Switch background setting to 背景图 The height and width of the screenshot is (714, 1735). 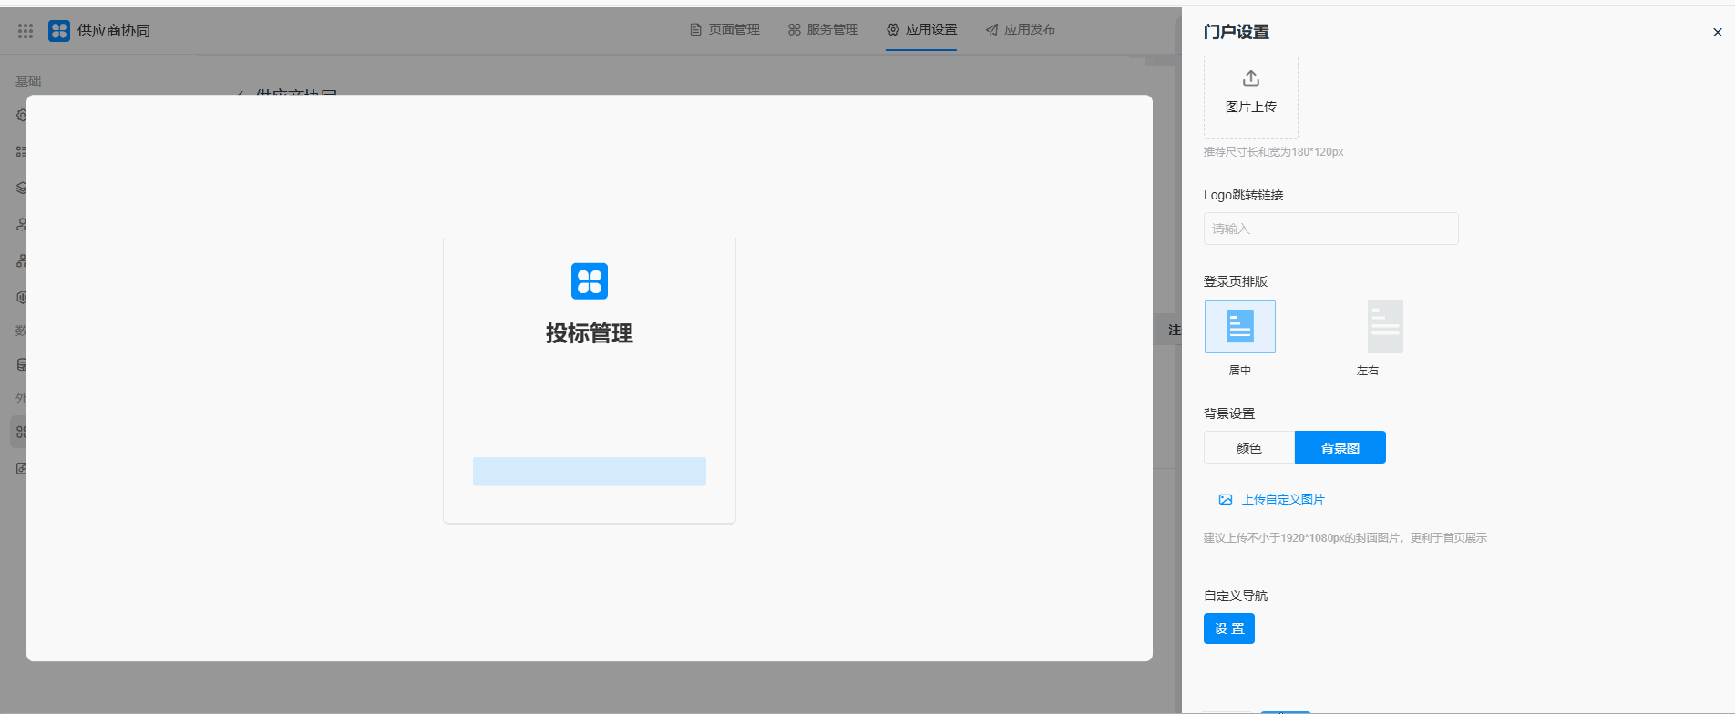(1340, 448)
